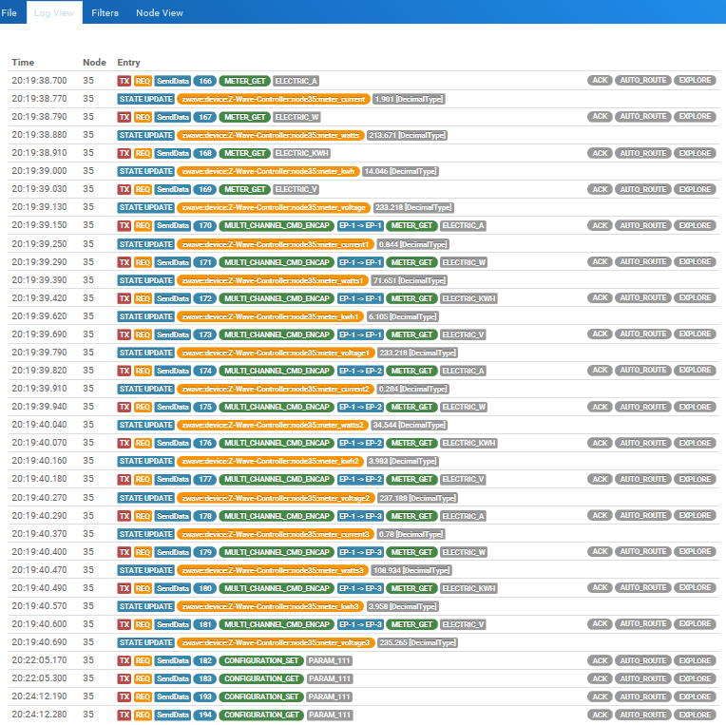The height and width of the screenshot is (725, 726).
Task: Click the ACK badge on the 20:19:38.790 row
Action: [600, 117]
